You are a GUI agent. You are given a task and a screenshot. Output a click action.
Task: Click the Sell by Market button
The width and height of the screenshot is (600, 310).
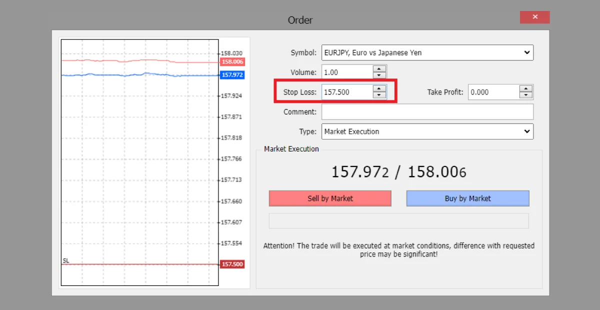tap(330, 198)
